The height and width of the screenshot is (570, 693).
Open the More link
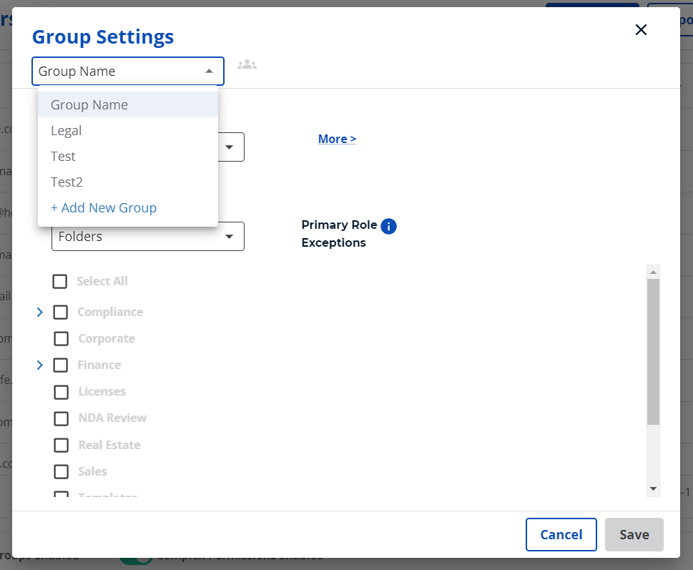click(337, 139)
